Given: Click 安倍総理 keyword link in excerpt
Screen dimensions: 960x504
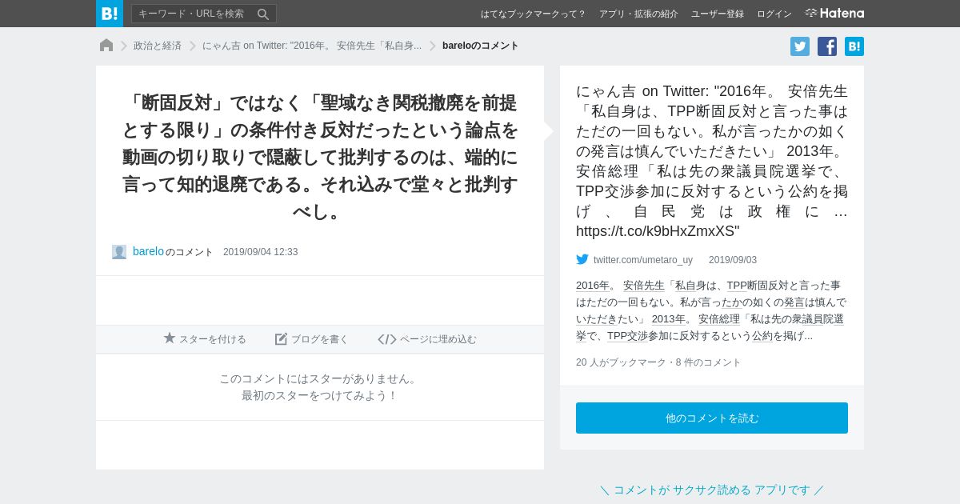Looking at the screenshot, I should coord(719,319).
